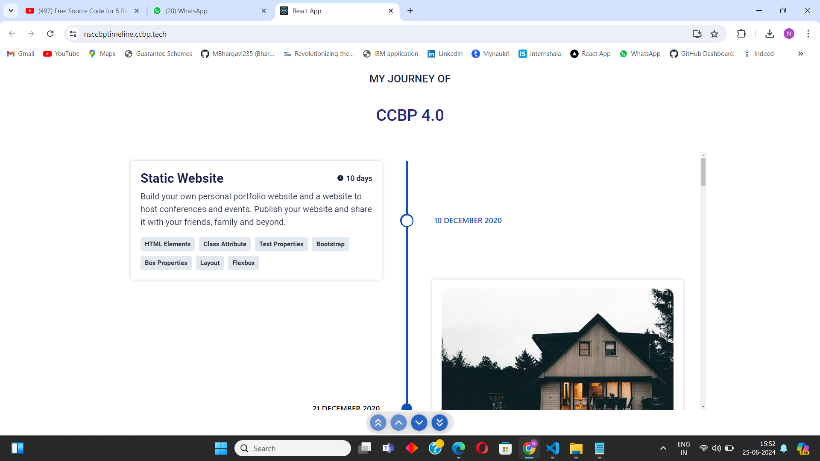Open the Windows Start menu
This screenshot has width=820, height=461.
[x=221, y=448]
